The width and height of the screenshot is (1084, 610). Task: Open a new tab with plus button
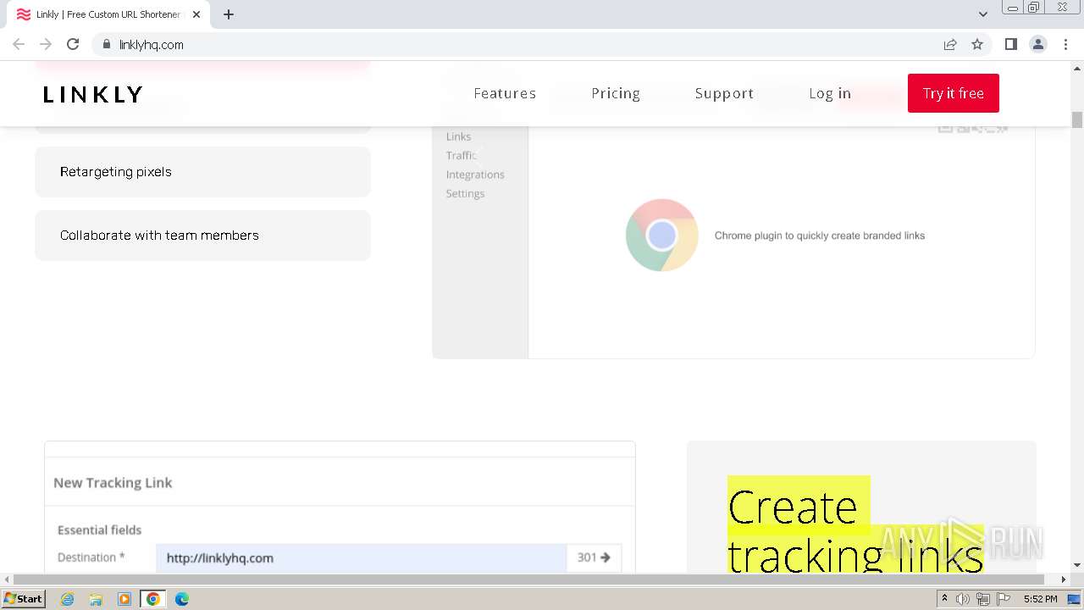(229, 14)
